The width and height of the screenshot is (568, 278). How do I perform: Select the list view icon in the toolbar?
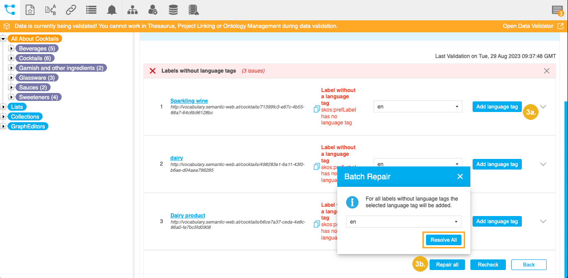(91, 9)
